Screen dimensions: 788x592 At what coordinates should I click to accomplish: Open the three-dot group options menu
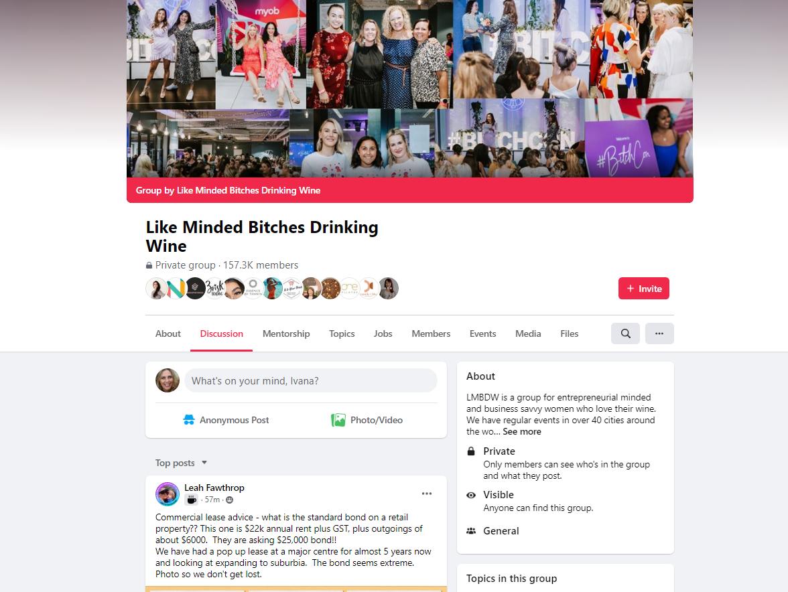tap(659, 334)
